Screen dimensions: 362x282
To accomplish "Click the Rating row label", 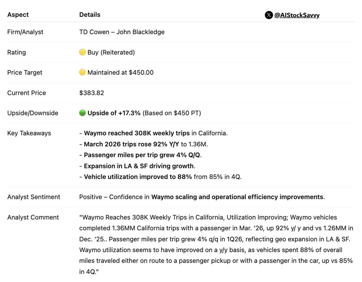I will [17, 52].
